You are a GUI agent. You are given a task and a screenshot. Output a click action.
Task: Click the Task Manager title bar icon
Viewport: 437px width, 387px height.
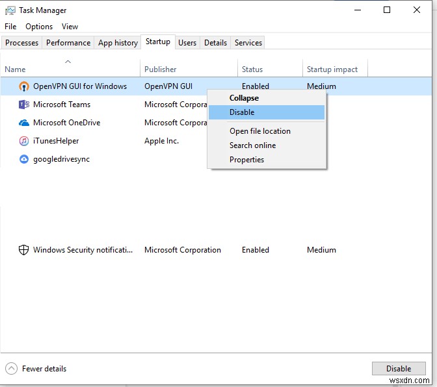10,10
